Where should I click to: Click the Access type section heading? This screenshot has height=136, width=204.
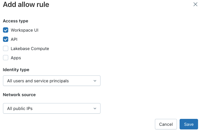click(x=15, y=21)
